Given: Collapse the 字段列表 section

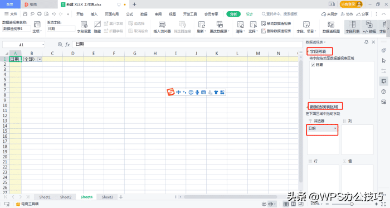Looking at the screenshot, I should 308,51.
